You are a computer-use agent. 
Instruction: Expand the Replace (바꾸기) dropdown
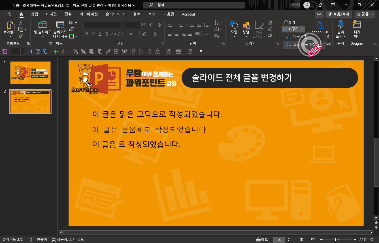click(302, 29)
